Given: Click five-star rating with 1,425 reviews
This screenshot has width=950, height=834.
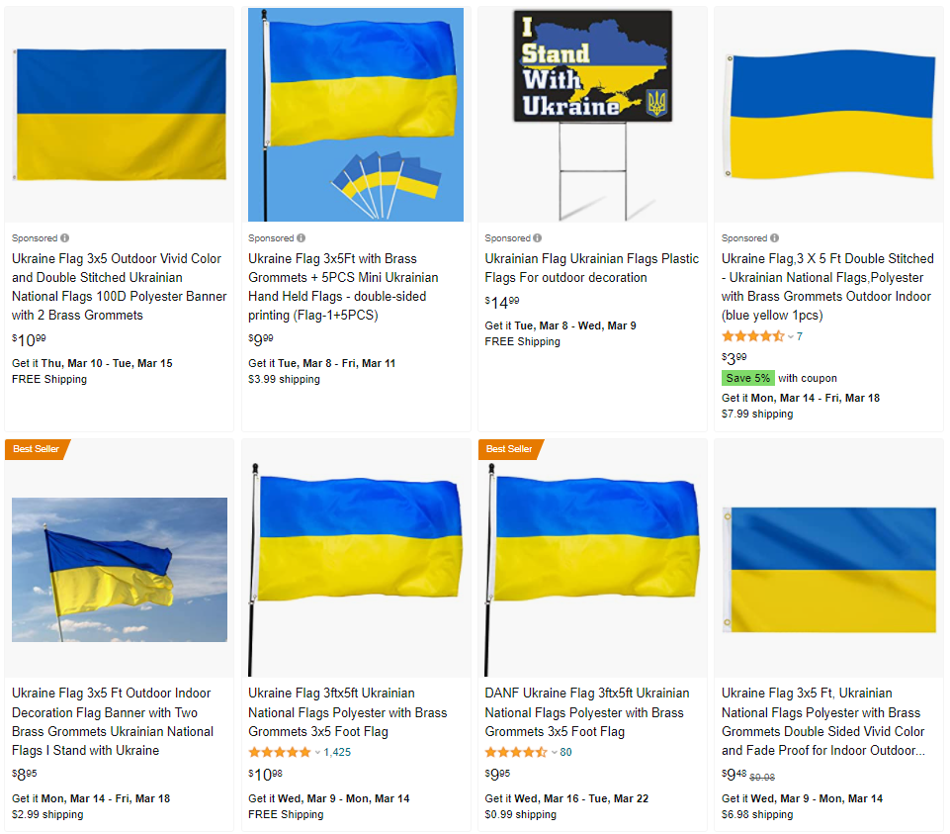Looking at the screenshot, I should tap(280, 752).
